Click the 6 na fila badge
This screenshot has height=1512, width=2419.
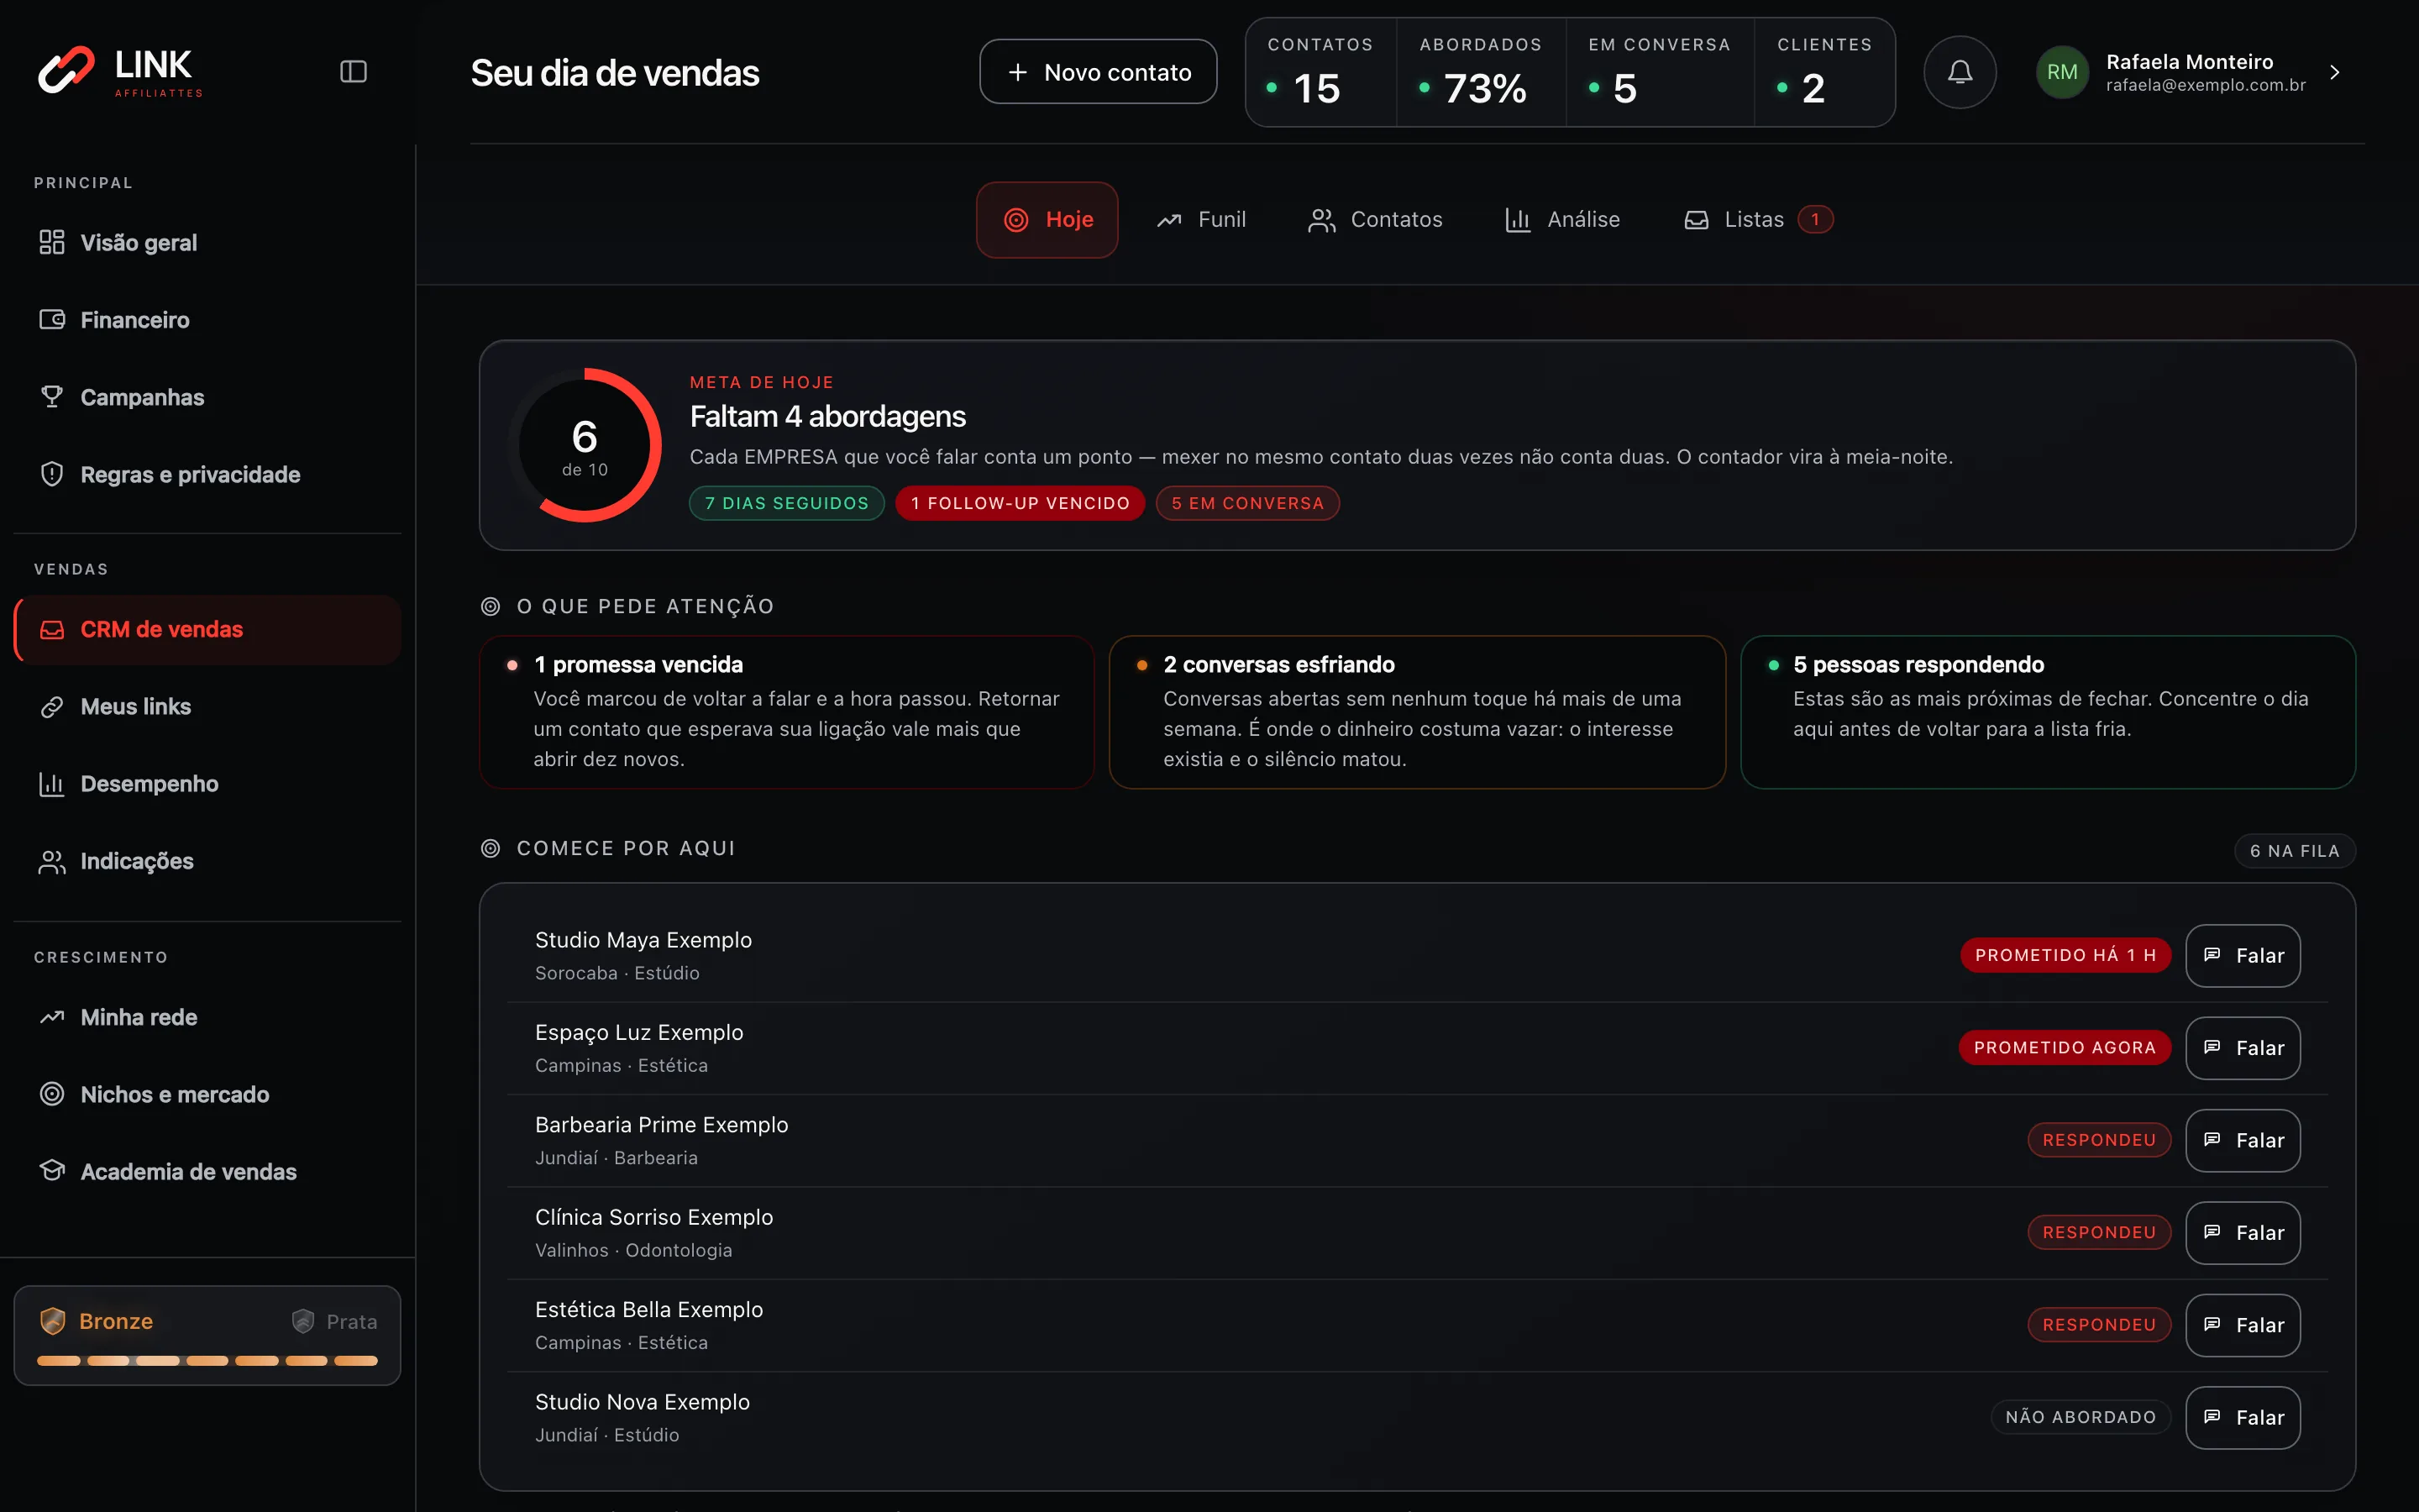(2294, 851)
